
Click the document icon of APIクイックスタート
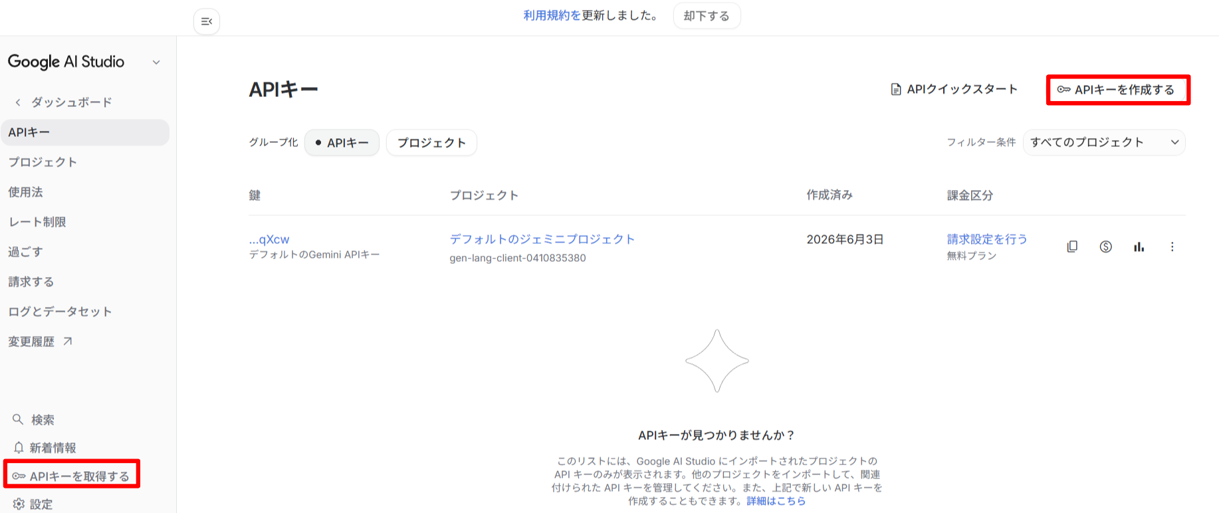896,89
